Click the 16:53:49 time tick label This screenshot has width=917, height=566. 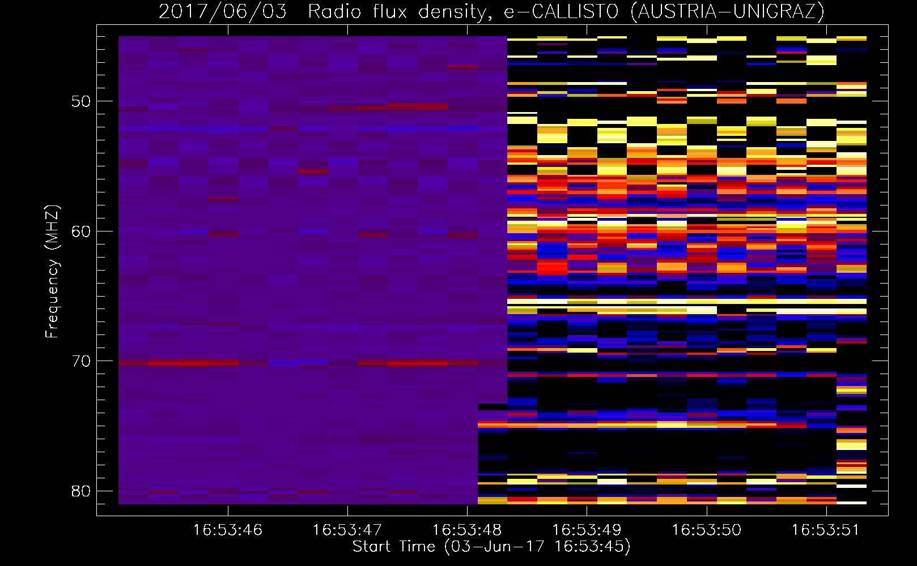tap(587, 530)
